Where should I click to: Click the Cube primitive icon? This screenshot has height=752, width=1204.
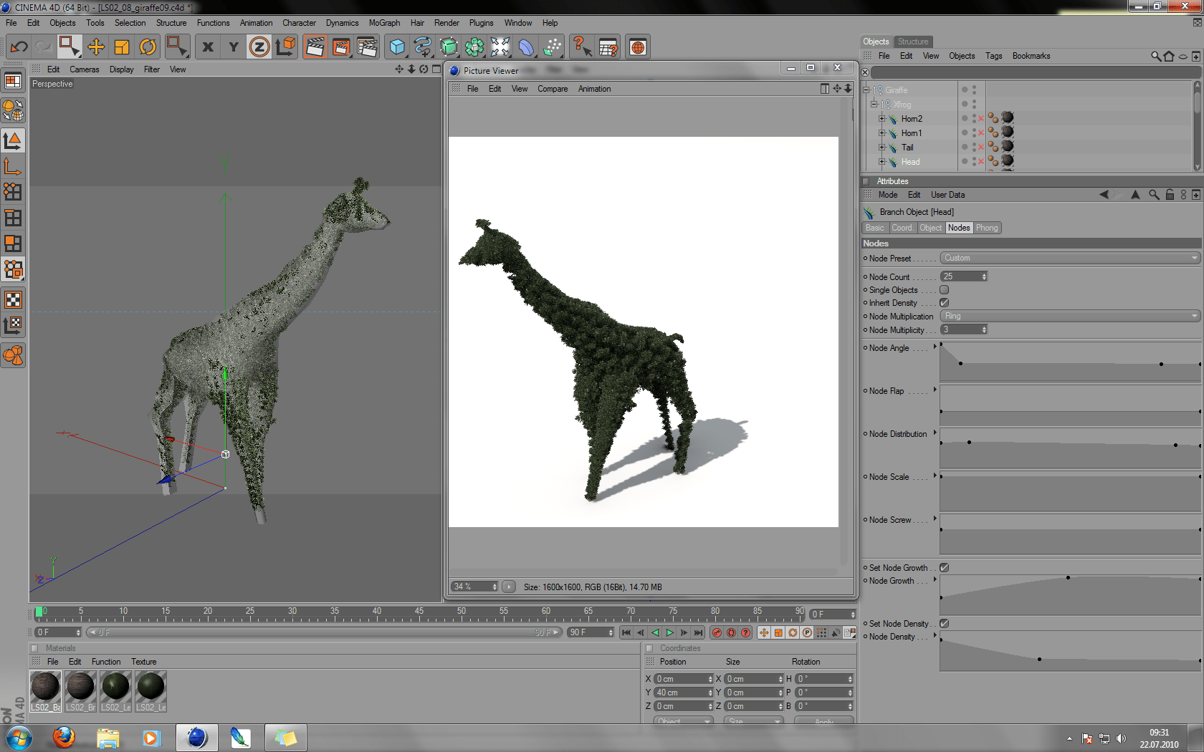[396, 47]
